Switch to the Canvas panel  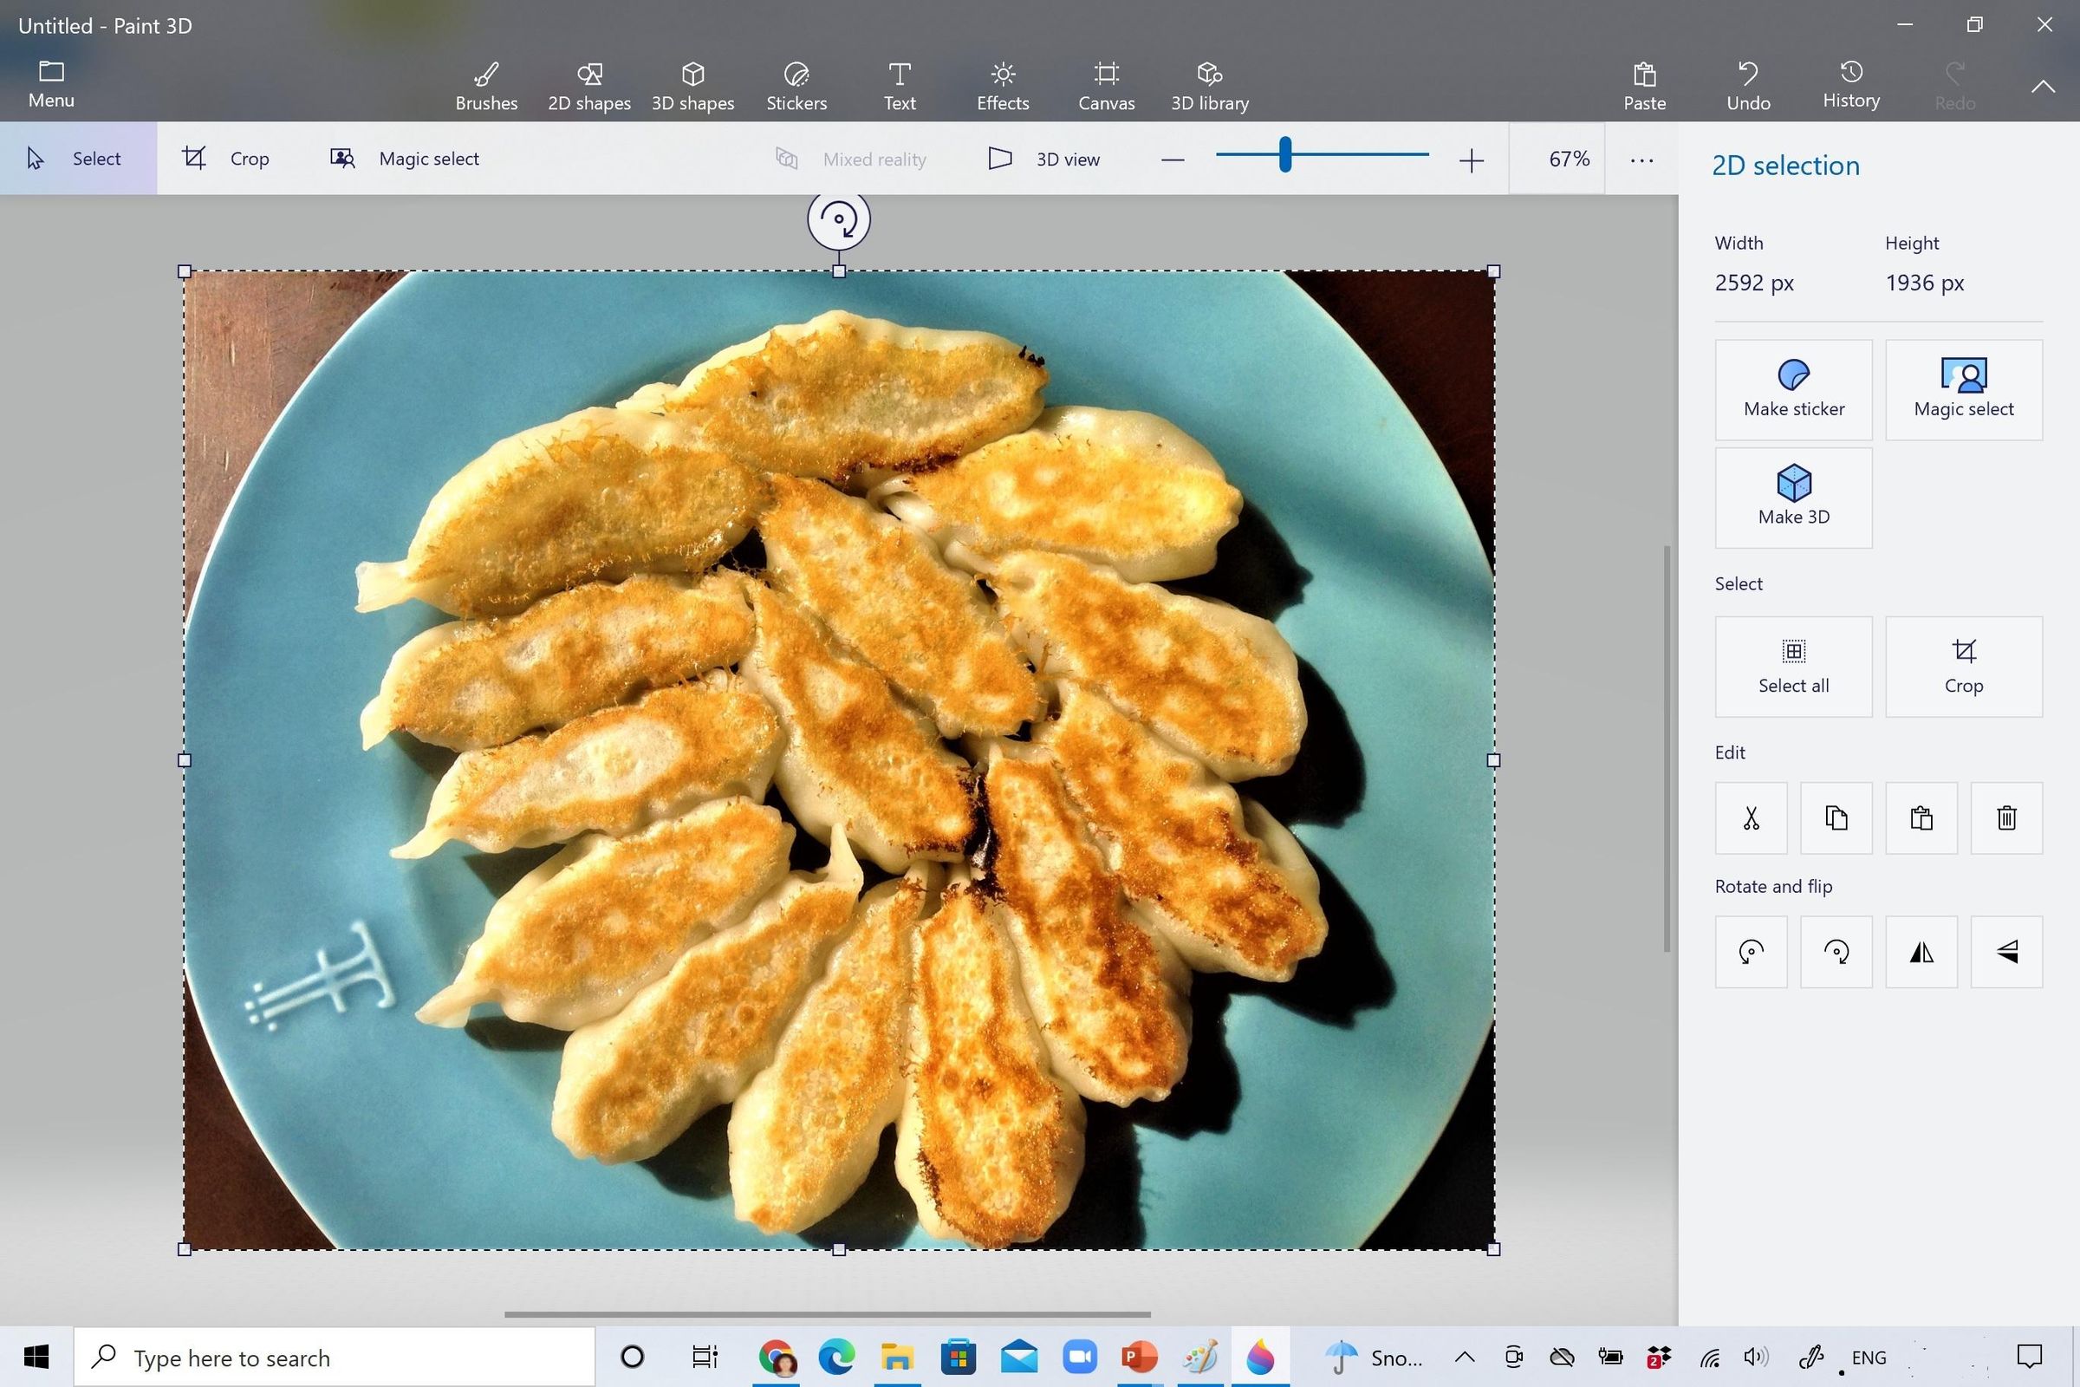1106,84
